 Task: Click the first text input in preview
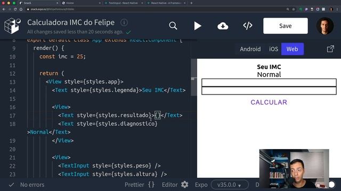pos(269,83)
